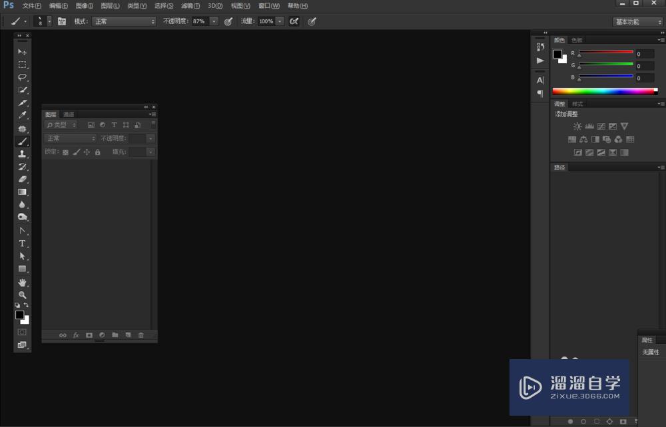Select the Blur tool droplet icon

22,204
